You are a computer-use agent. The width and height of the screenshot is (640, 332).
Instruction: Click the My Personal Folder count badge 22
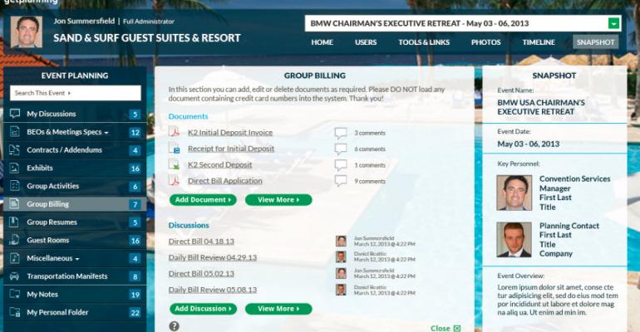click(x=135, y=313)
